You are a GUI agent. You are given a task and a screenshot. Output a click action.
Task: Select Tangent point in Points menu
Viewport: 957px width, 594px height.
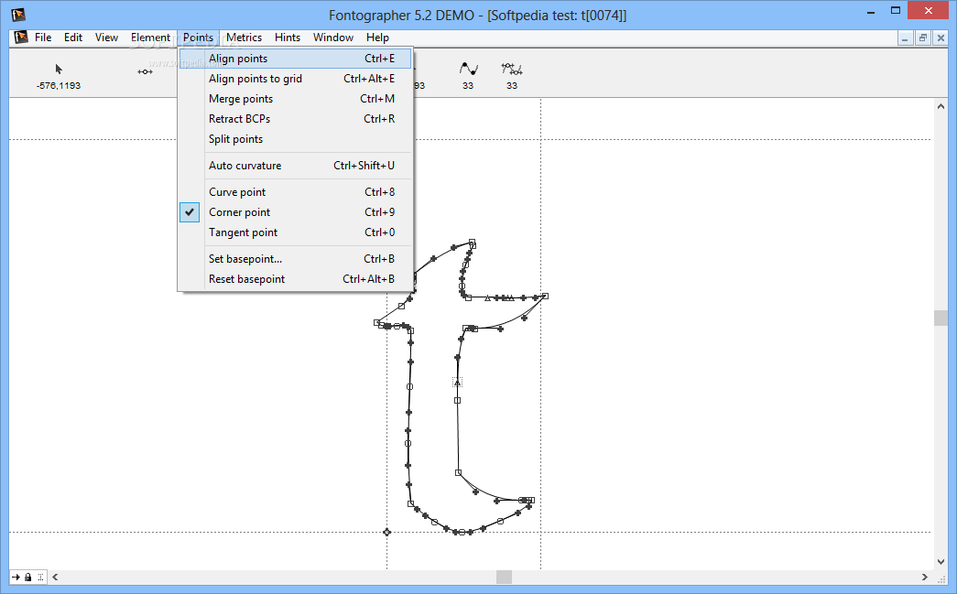[296, 232]
